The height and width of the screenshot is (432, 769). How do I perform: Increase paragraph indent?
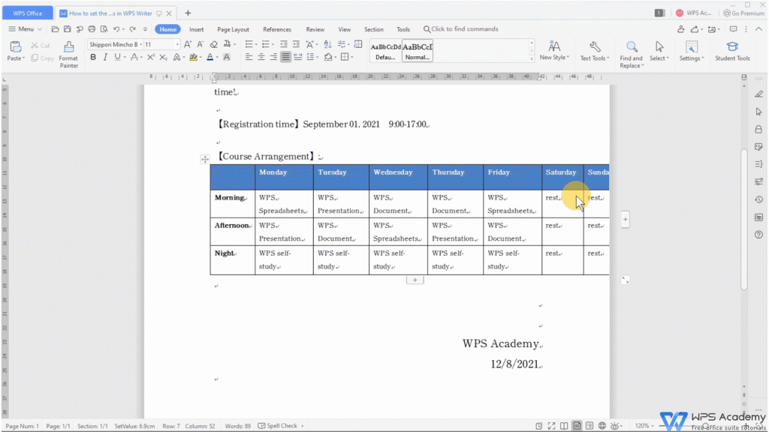pyautogui.click(x=296, y=44)
